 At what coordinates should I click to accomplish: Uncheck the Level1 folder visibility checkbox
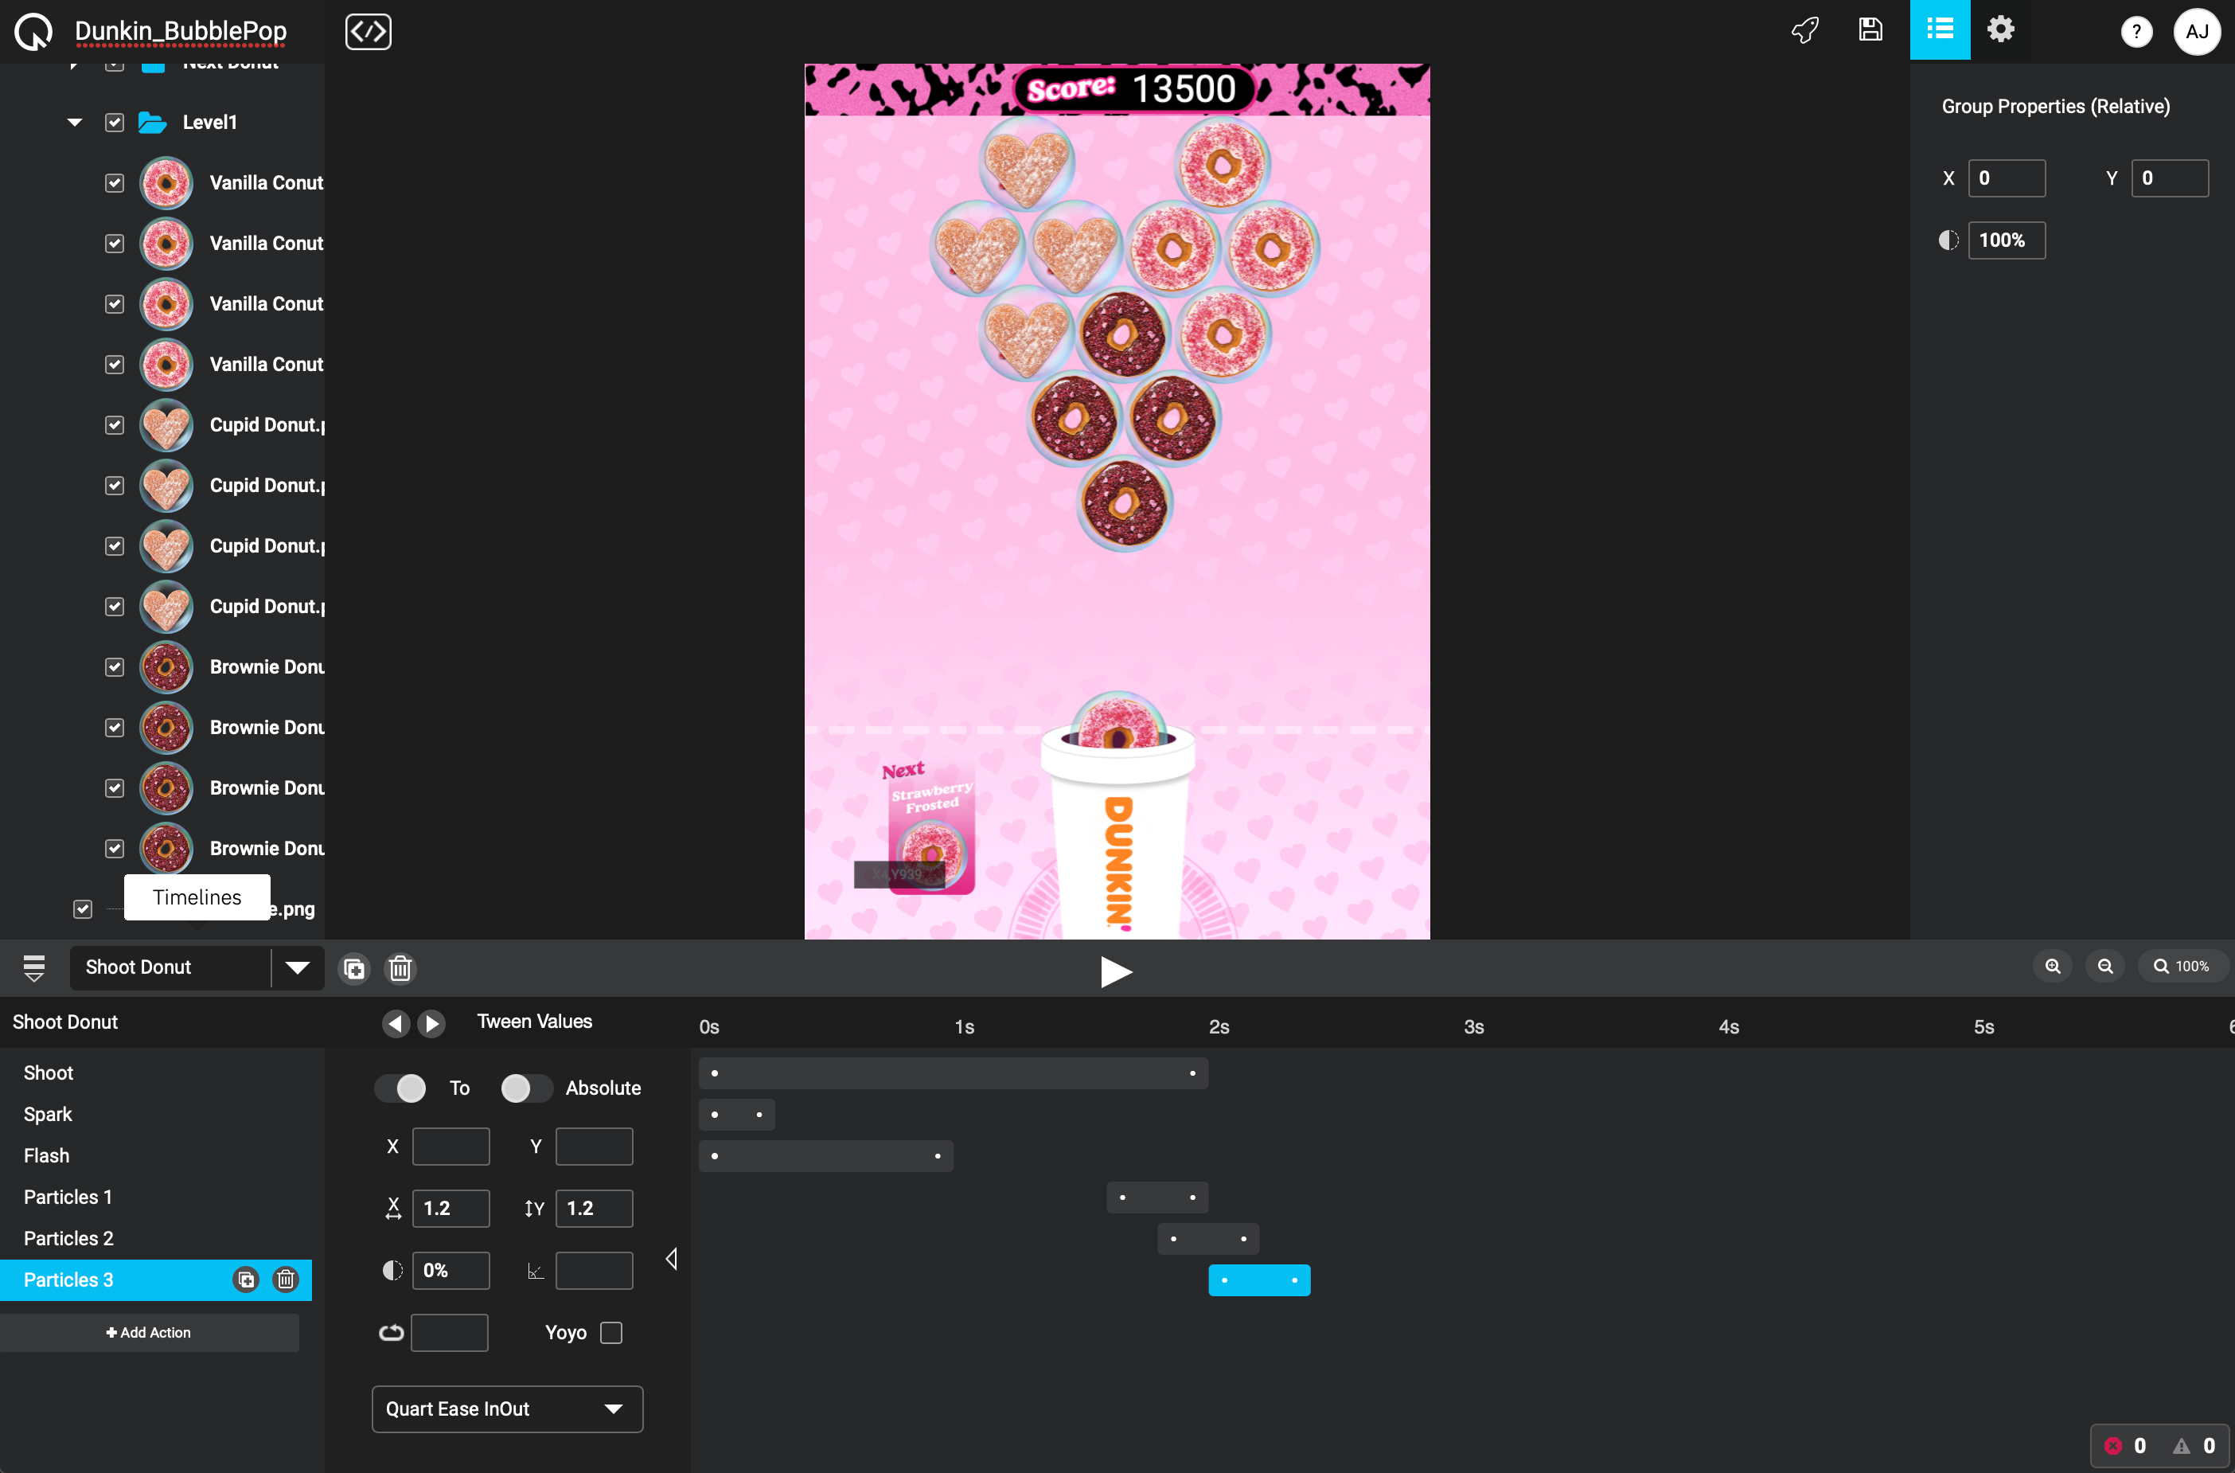[115, 122]
